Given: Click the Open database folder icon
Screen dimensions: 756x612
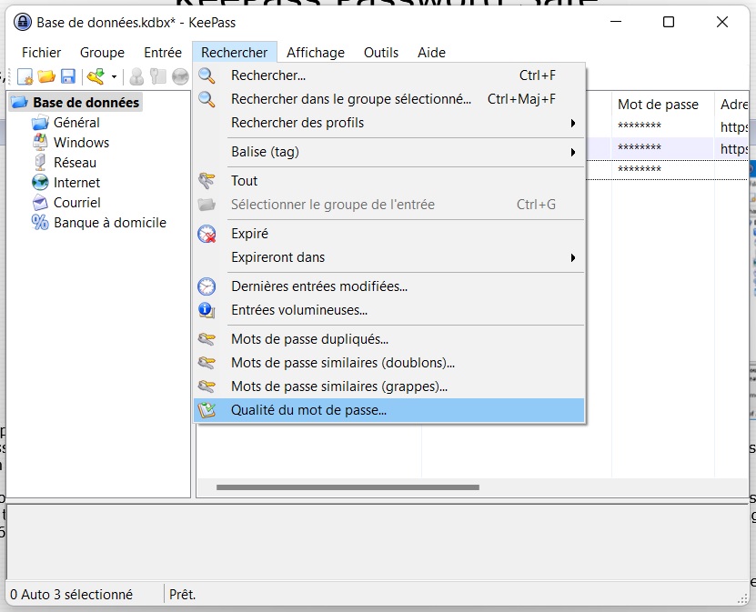Looking at the screenshot, I should click(x=46, y=76).
